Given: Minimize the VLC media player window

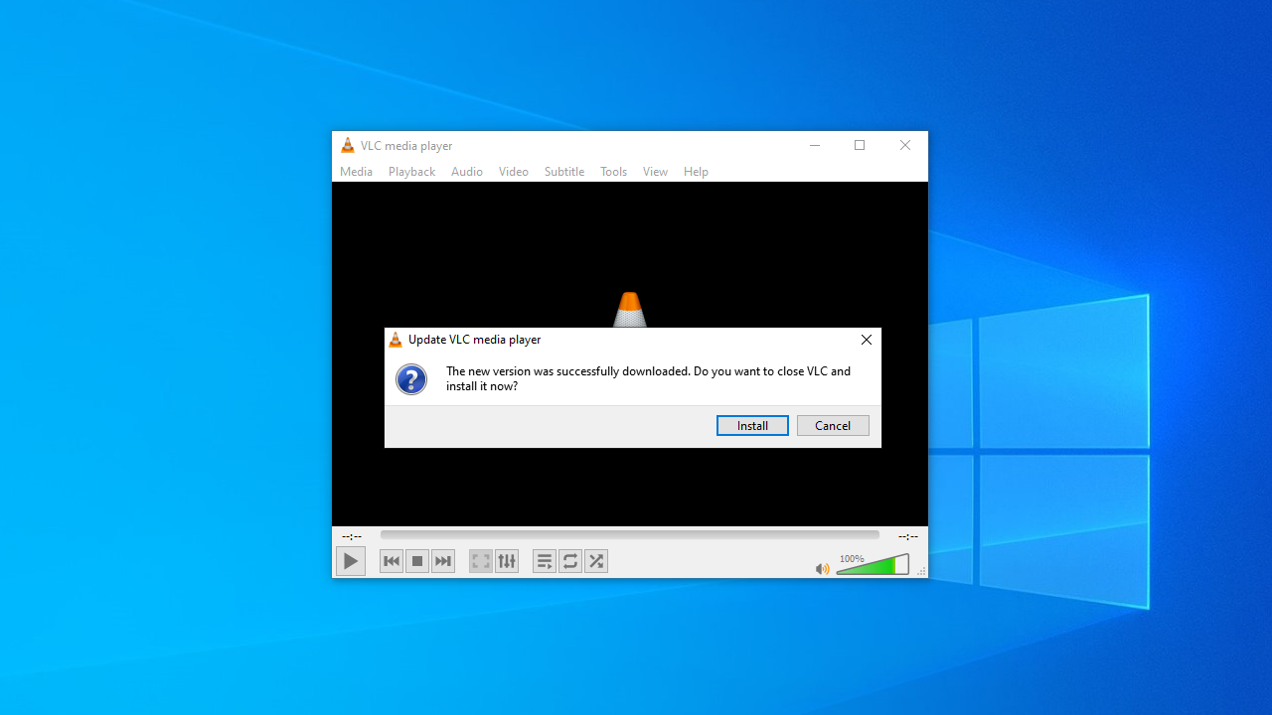Looking at the screenshot, I should (815, 145).
